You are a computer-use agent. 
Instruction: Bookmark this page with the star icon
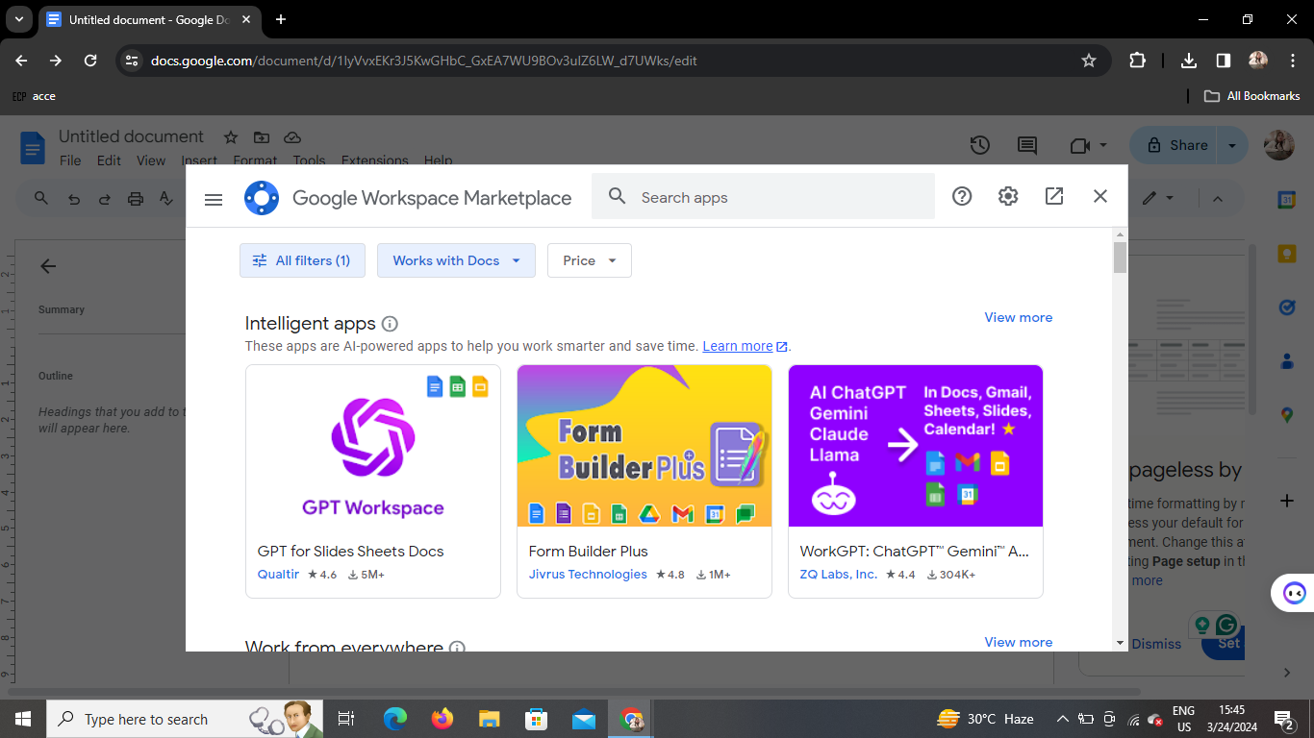coord(1089,61)
